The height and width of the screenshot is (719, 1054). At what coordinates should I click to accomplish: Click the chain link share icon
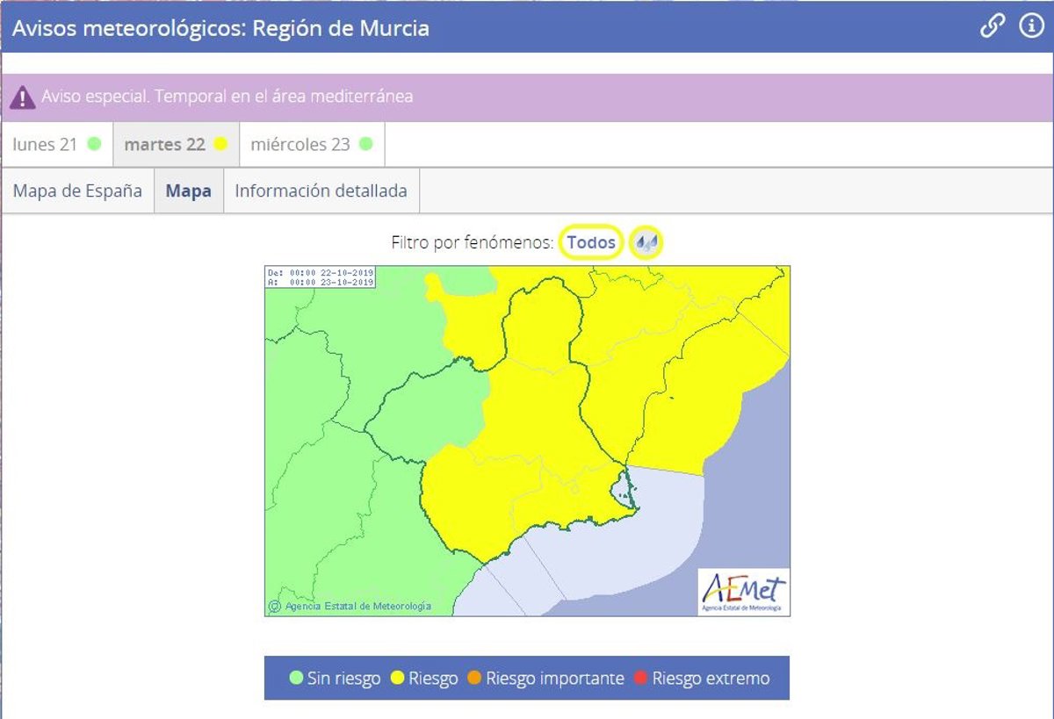pos(992,26)
